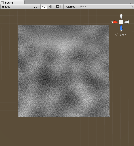This screenshot has height=146, width=134.
Task: Click the Scene tab grid icon
Action: point(3,2)
